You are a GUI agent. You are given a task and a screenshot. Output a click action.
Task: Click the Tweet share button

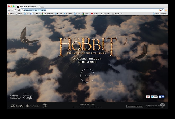pos(154,97)
